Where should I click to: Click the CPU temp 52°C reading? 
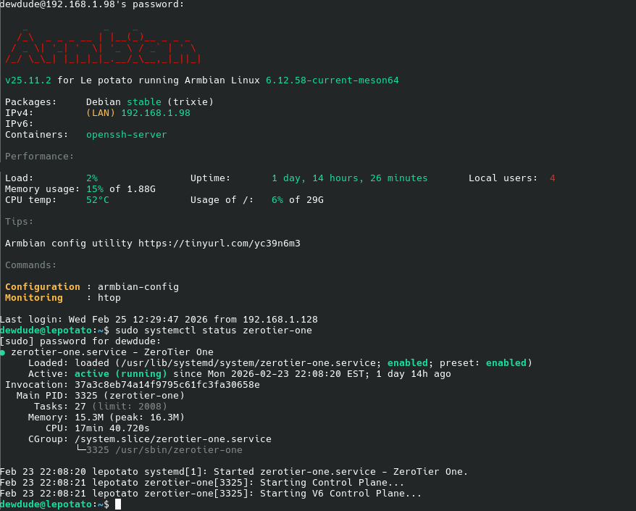click(x=97, y=200)
